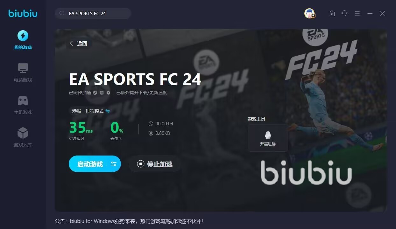Open 主机游戏 console games section
Image resolution: width=396 pixels, height=229 pixels.
(x=23, y=105)
